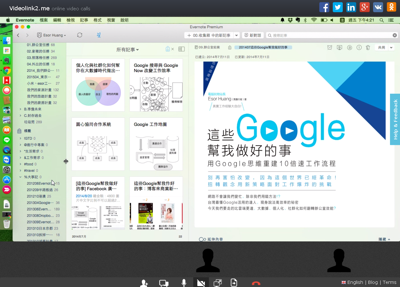Share call on LinkedIn
Image resolution: width=400 pixels, height=287 pixels.
tap(351, 7)
